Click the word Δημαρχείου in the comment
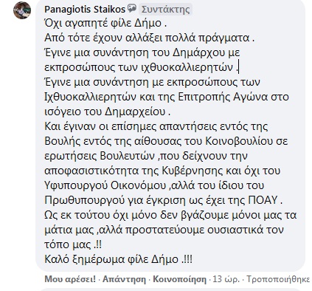 point(135,112)
